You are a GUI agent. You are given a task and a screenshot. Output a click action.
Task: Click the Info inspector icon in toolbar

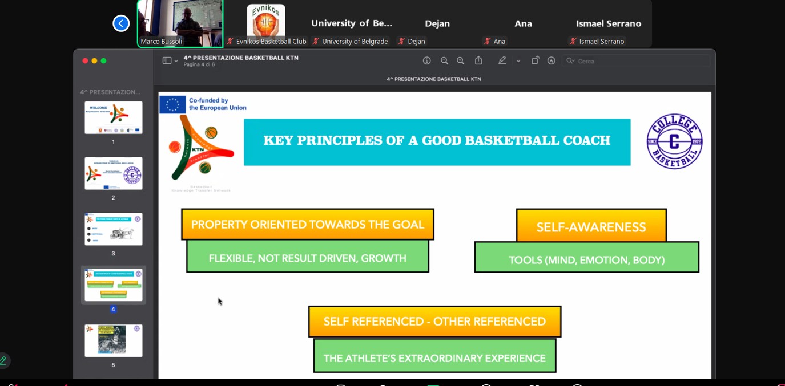426,61
